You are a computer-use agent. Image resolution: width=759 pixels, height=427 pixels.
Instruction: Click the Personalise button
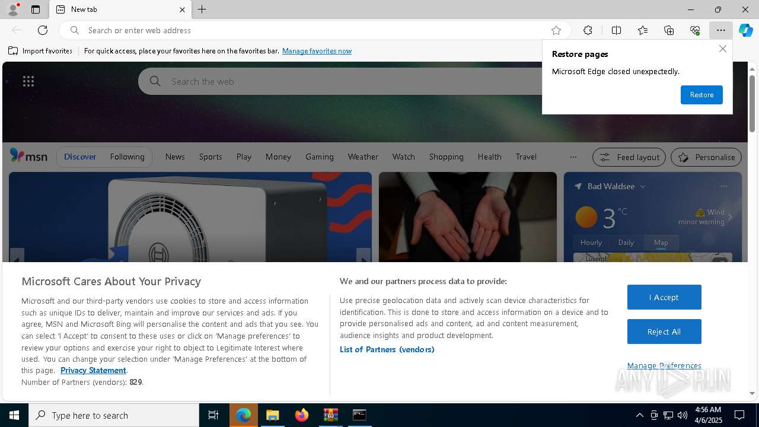tap(706, 157)
